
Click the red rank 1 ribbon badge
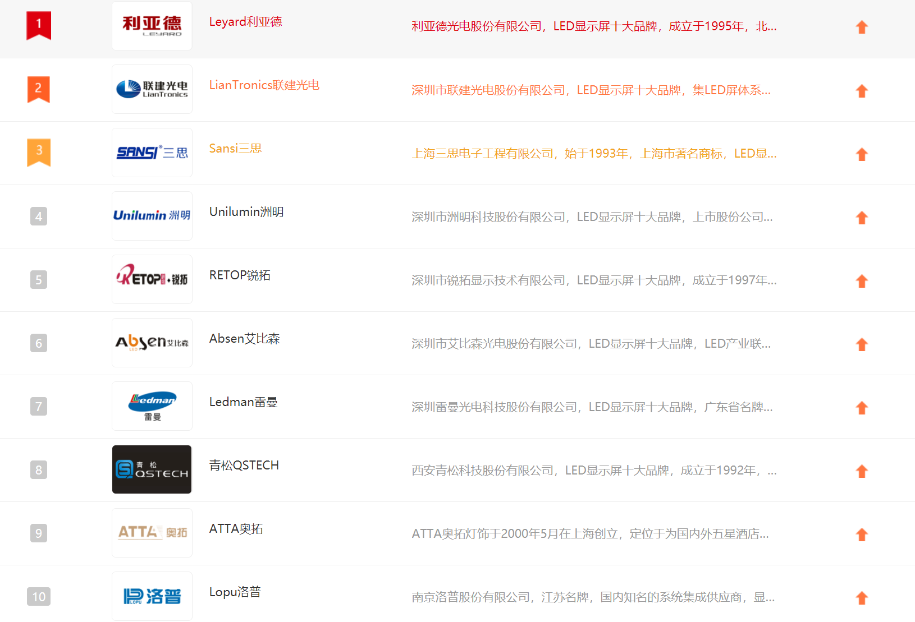[x=39, y=26]
